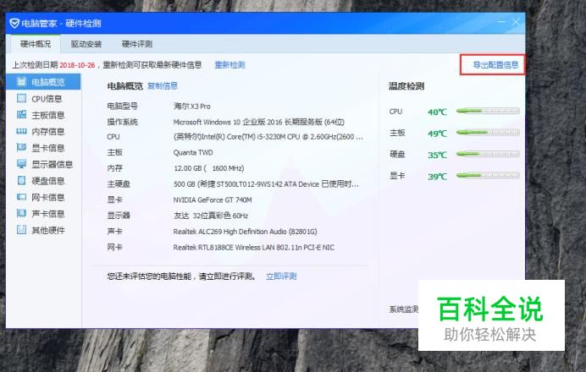Screen dimensions: 586x372
Task: Click the 显示器信息 sidebar icon
Action: point(21,164)
